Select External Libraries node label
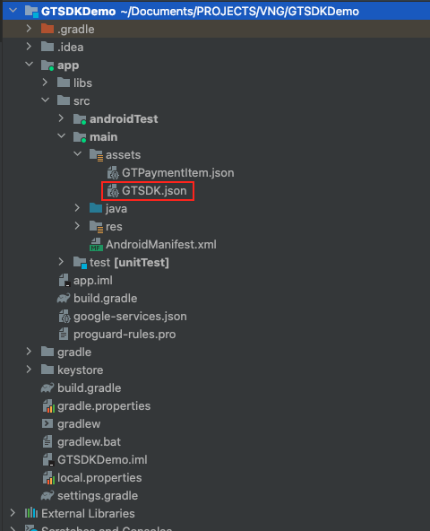The image size is (430, 531). 88,513
